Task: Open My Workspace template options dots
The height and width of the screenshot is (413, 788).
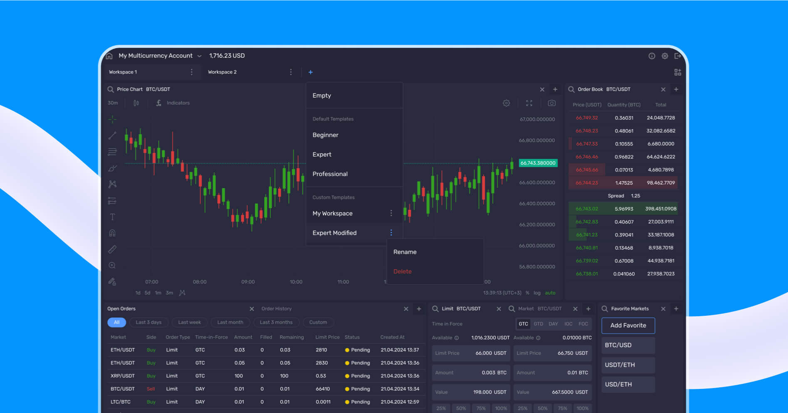Action: (391, 213)
